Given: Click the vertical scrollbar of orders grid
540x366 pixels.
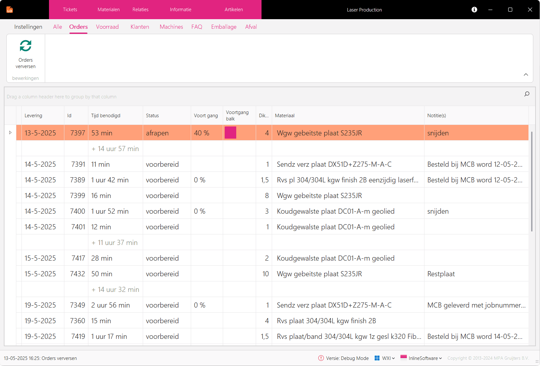Looking at the screenshot, I should coord(532,181).
